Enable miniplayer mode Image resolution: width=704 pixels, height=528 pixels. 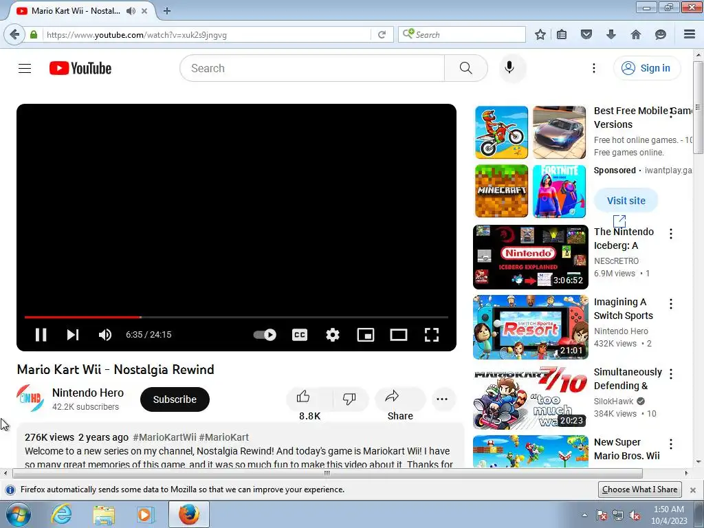366,335
